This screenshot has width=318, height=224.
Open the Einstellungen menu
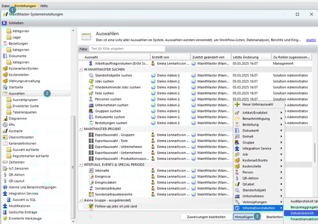coord(25,6)
